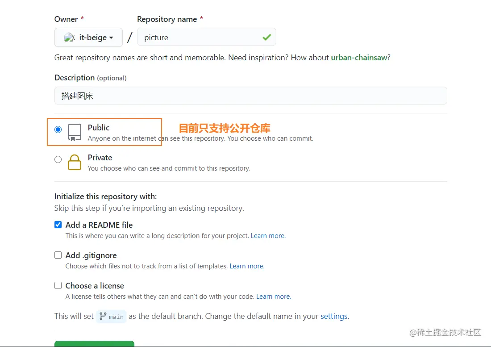Click the Add a README file label
This screenshot has width=491, height=347.
99,225
